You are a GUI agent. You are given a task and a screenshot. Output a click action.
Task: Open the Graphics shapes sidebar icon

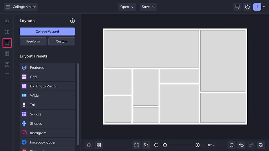[7, 65]
